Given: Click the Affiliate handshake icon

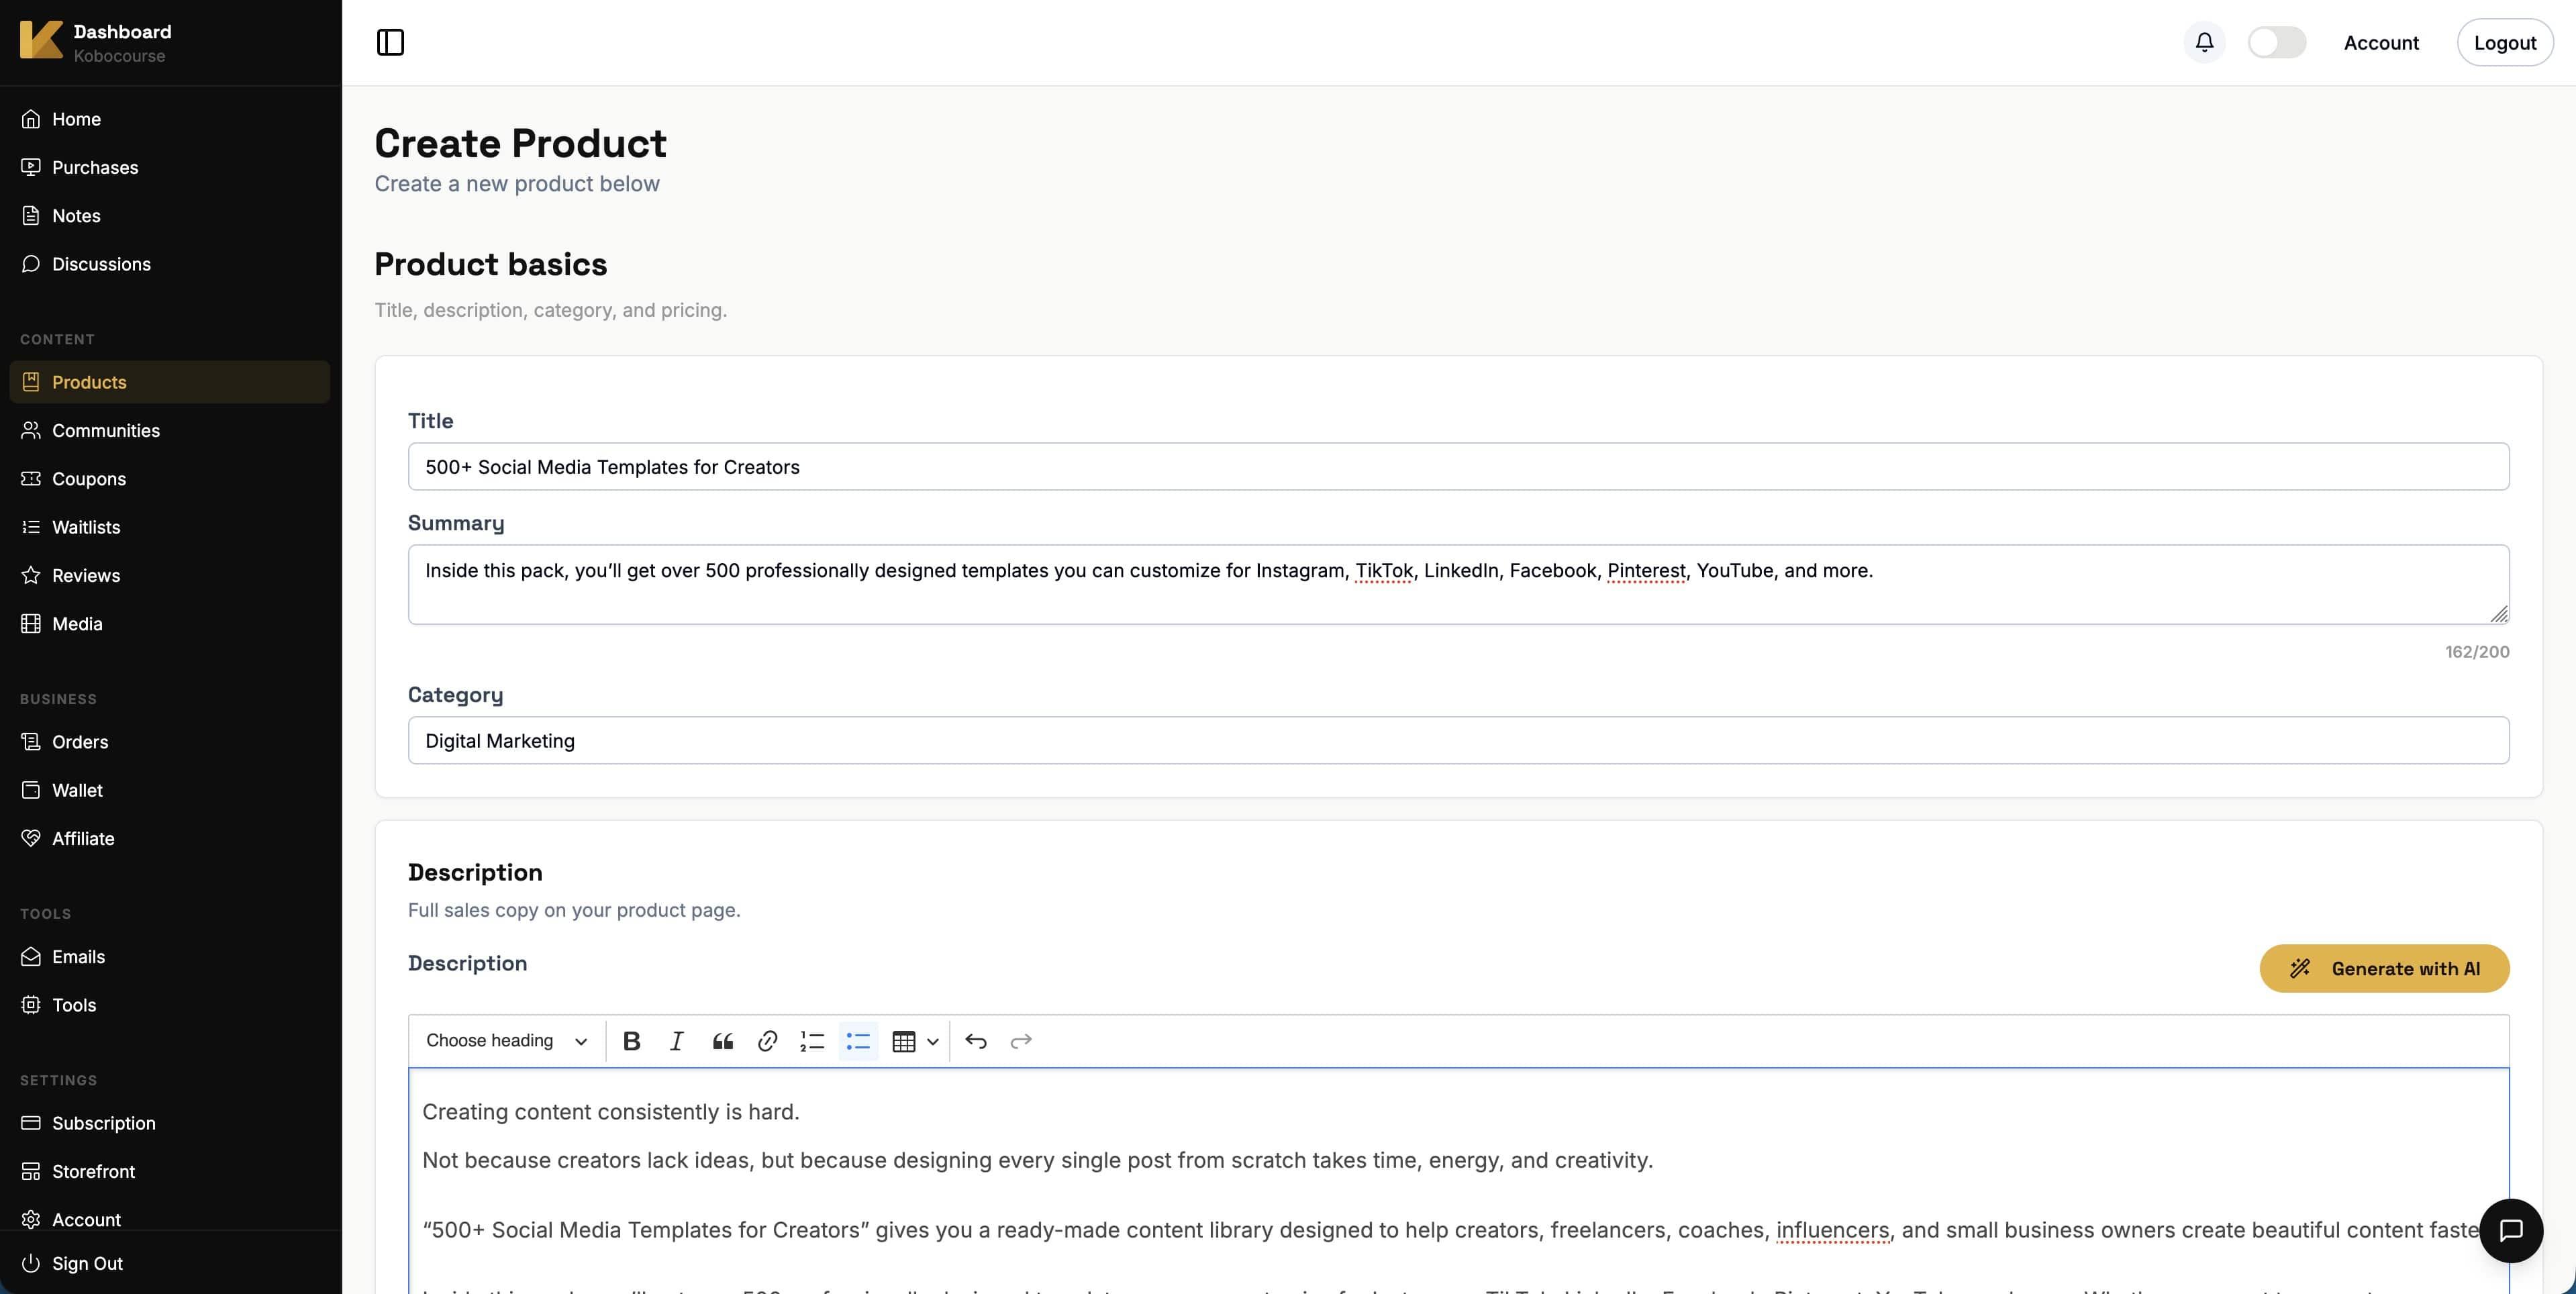Looking at the screenshot, I should coord(31,838).
